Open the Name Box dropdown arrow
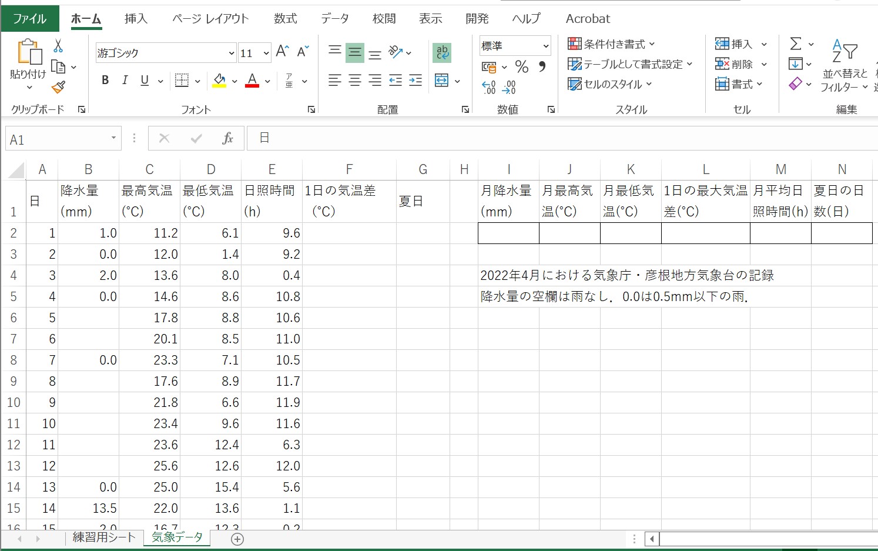878x551 pixels. (x=113, y=139)
